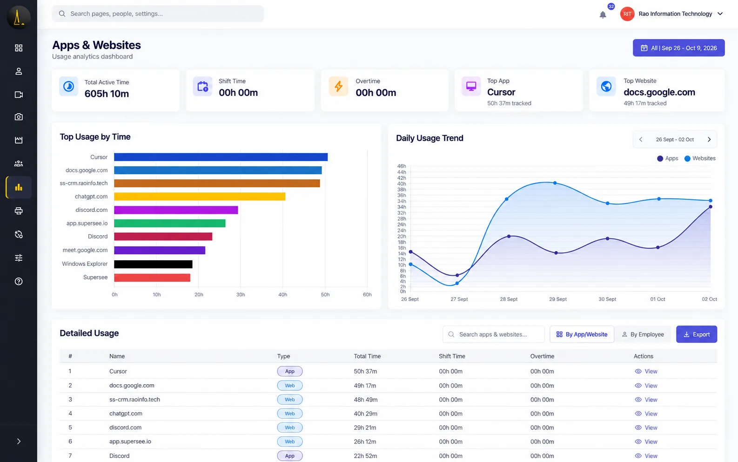This screenshot has width=738, height=462.
Task: Click the Top Website globe icon
Action: (606, 87)
